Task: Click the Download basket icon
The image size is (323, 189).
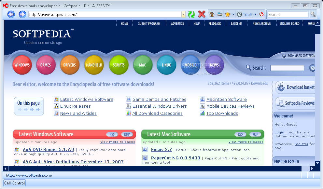Action: [281, 87]
